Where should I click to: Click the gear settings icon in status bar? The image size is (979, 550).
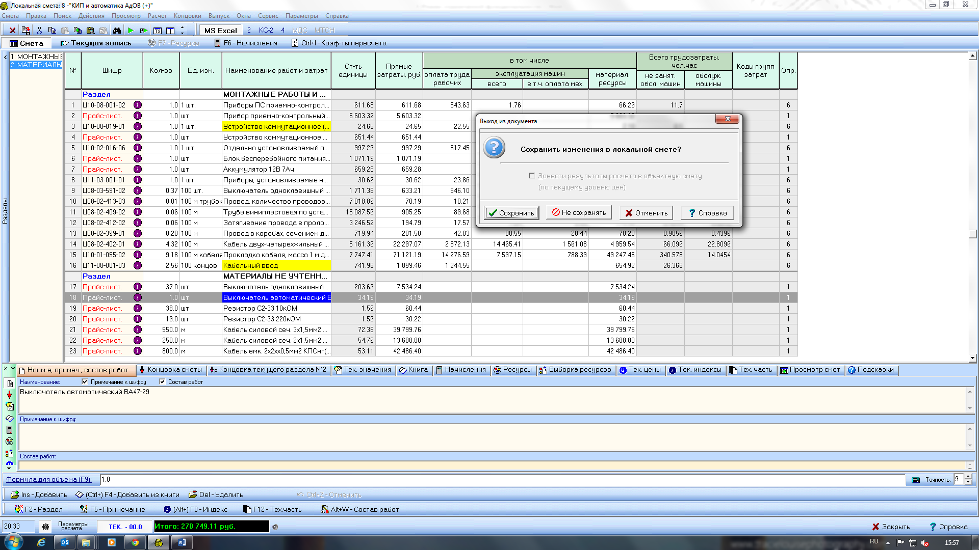(x=45, y=527)
